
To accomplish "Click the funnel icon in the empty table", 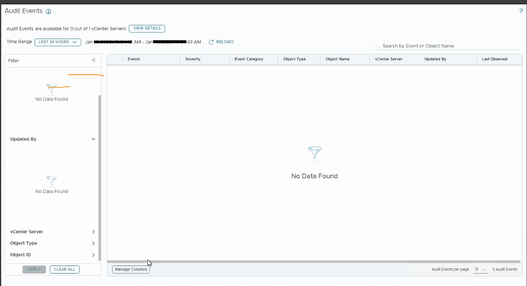I will click(315, 154).
